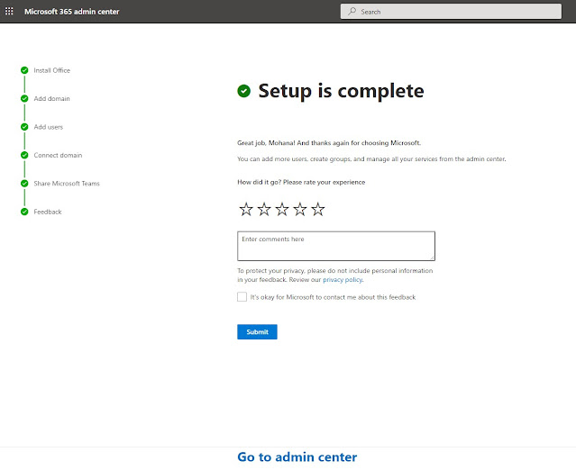The height and width of the screenshot is (470, 576).
Task: Go to the Install Office step
Action: pos(51,70)
